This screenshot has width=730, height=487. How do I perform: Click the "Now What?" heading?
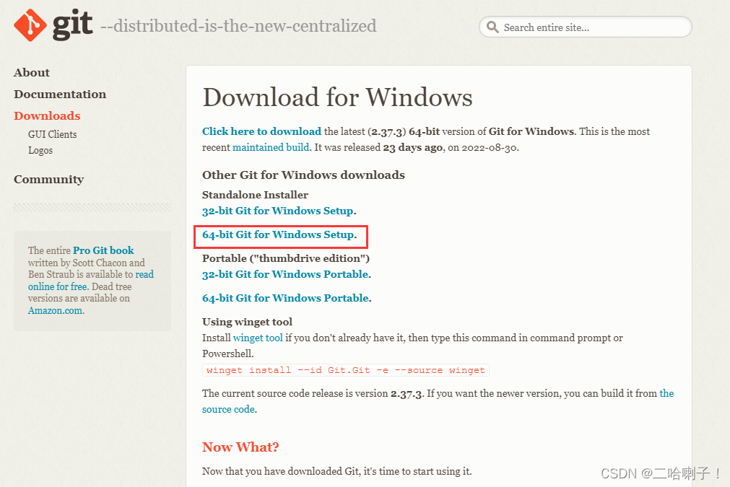240,447
